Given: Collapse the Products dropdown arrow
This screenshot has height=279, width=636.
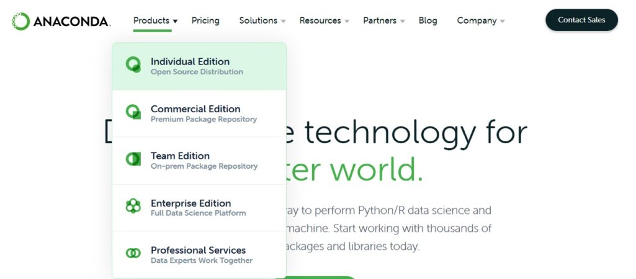Looking at the screenshot, I should [x=175, y=21].
